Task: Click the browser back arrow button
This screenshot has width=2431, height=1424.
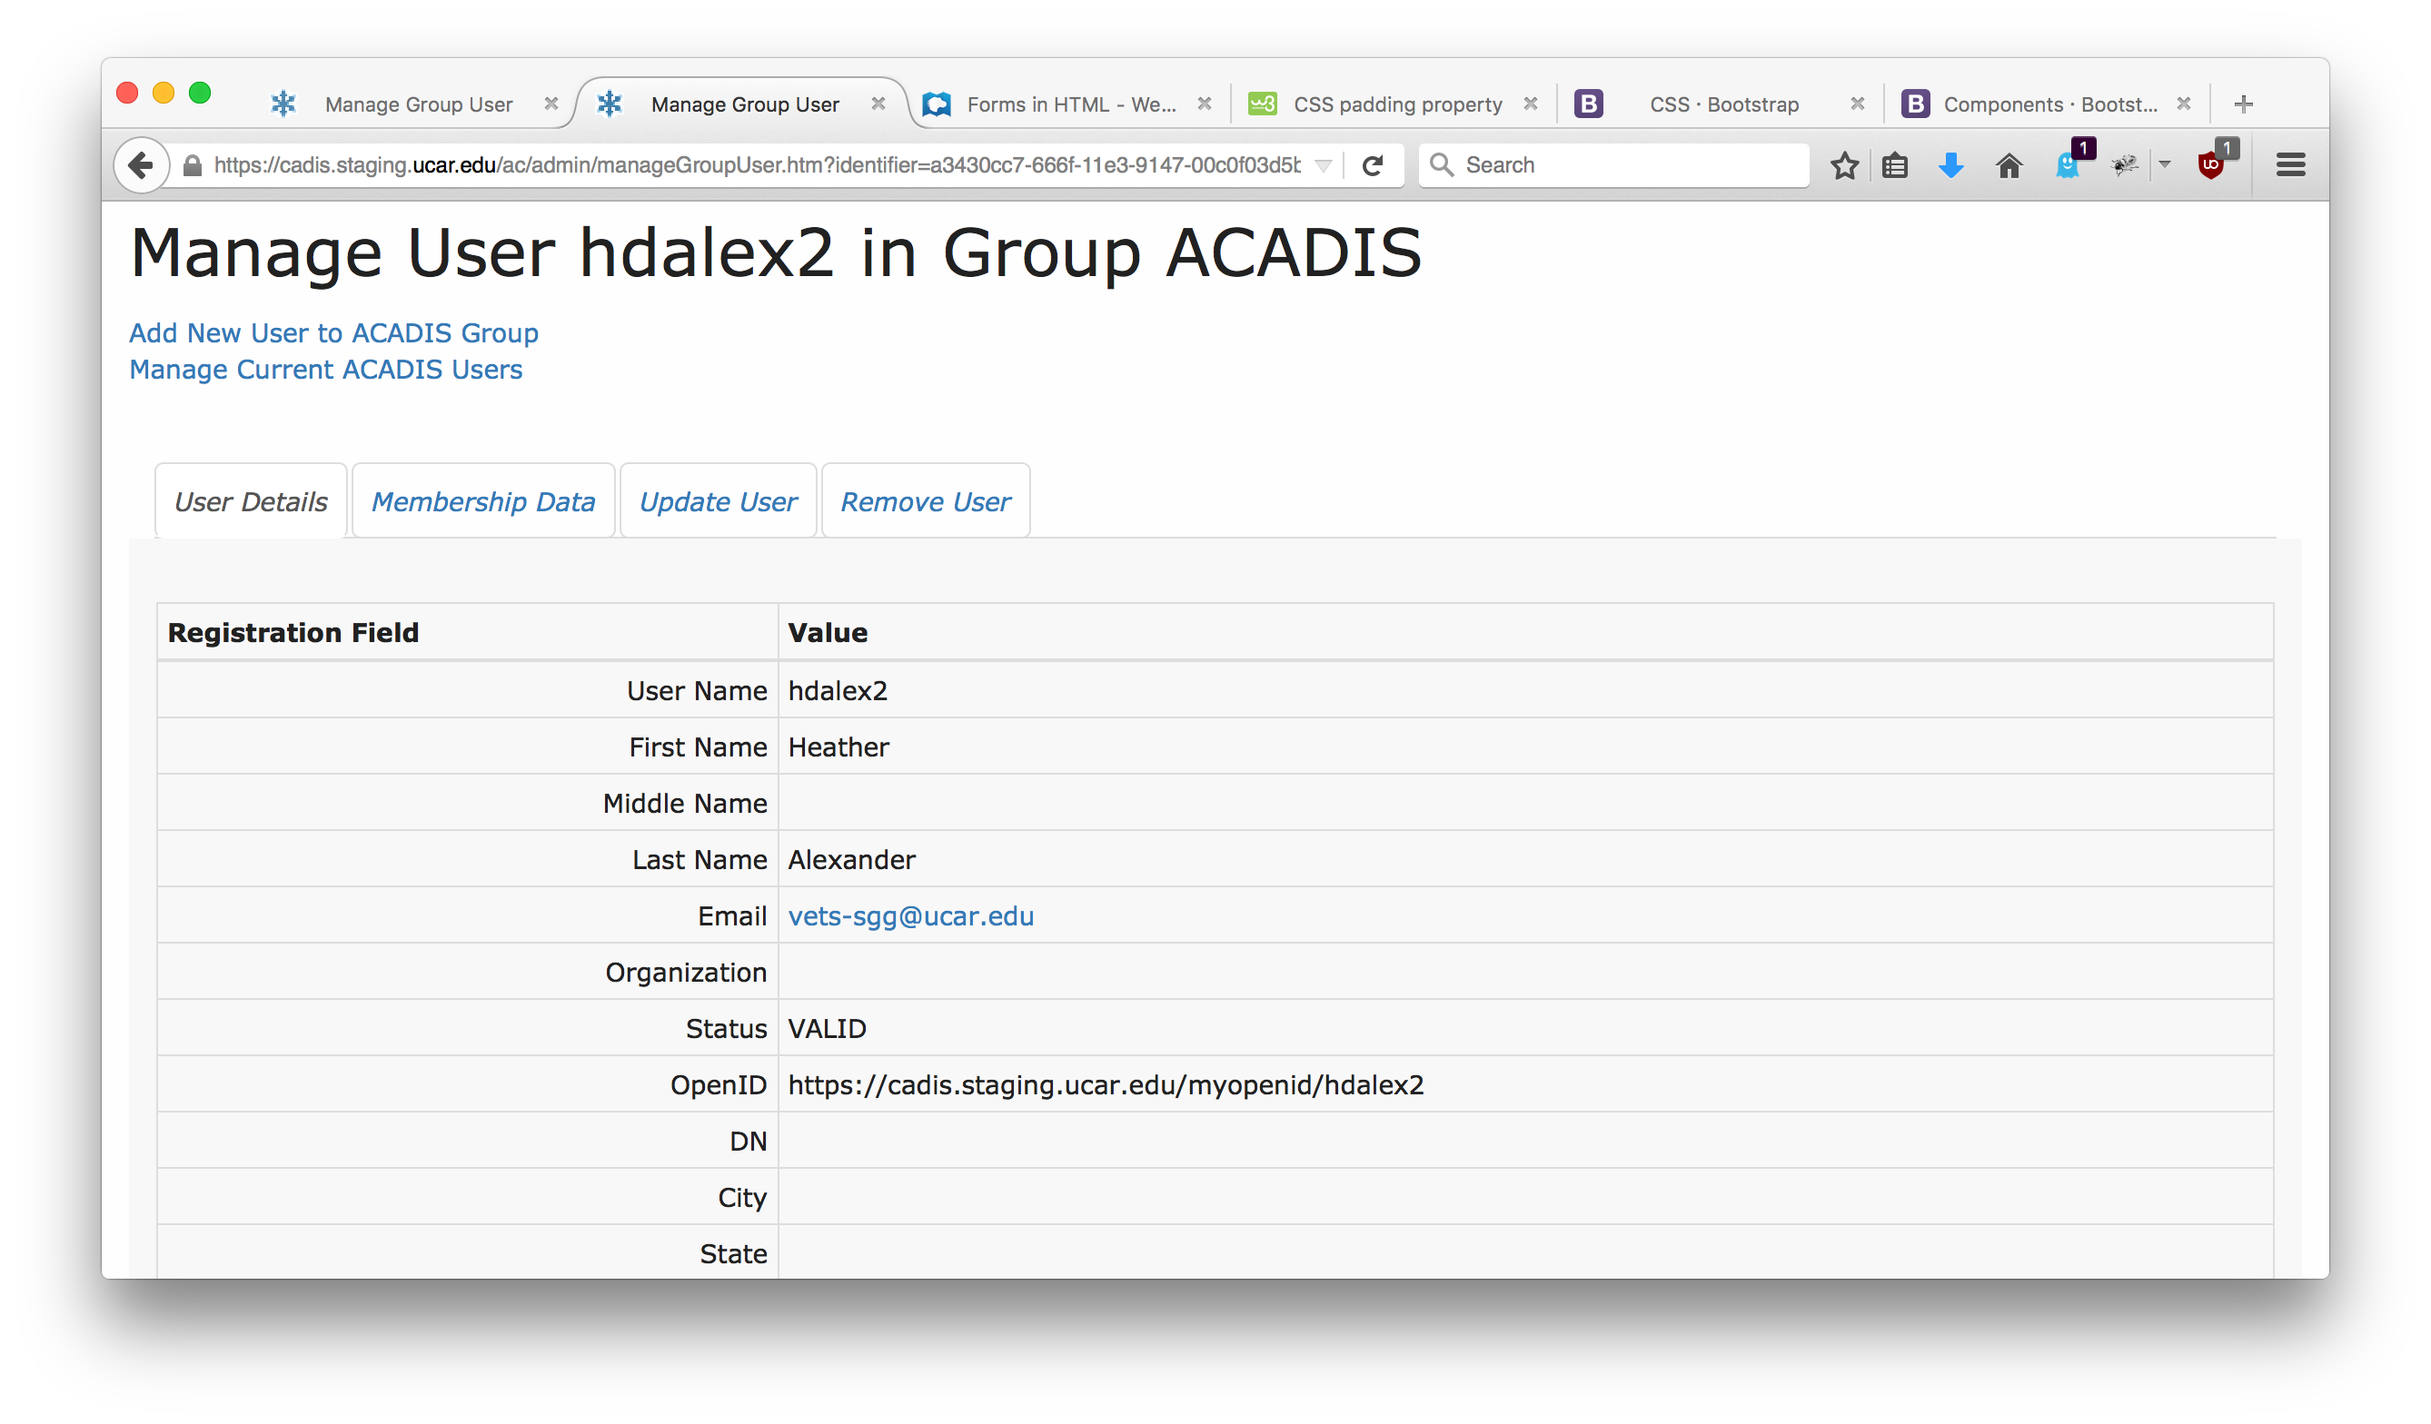Action: [x=141, y=165]
